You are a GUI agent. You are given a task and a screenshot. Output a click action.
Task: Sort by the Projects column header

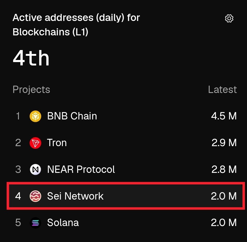31,90
